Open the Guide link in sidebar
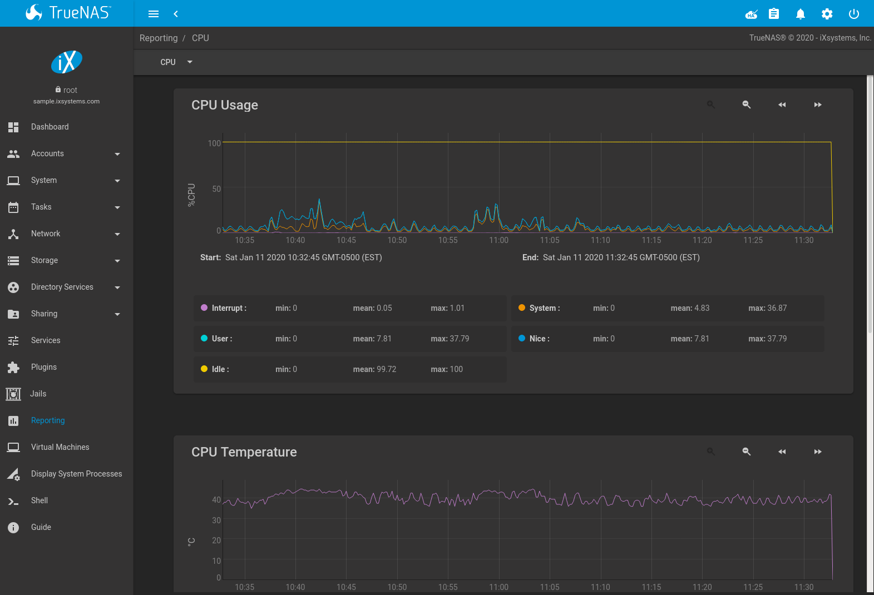 coord(41,527)
